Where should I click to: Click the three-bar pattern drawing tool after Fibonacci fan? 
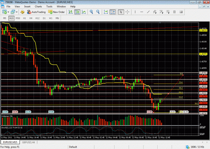pyautogui.click(x=174, y=12)
